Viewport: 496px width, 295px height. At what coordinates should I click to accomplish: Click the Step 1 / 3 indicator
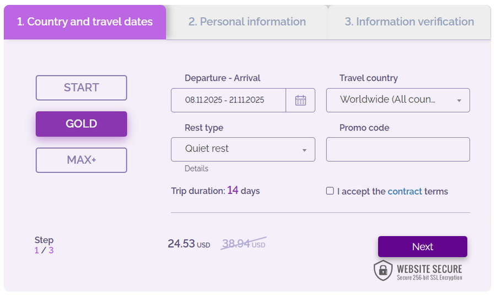coord(44,245)
